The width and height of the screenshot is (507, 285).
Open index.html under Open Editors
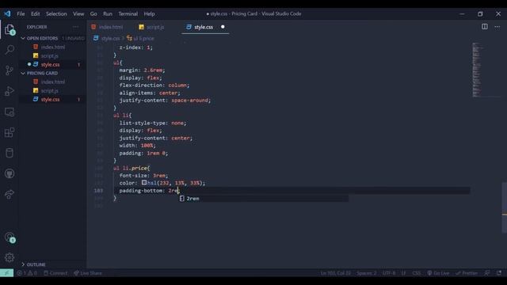click(x=53, y=47)
